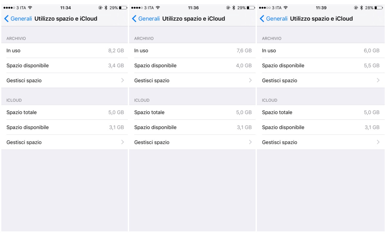The image size is (386, 234).
Task: Open Archivio Gestisci spazio chevron in the 11:34 screen
Action: tap(122, 81)
